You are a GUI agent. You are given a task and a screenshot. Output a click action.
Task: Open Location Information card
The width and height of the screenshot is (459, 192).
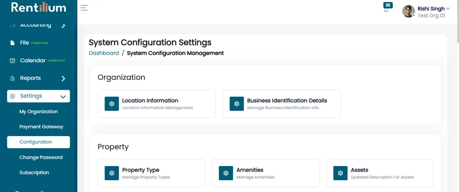coord(157,104)
